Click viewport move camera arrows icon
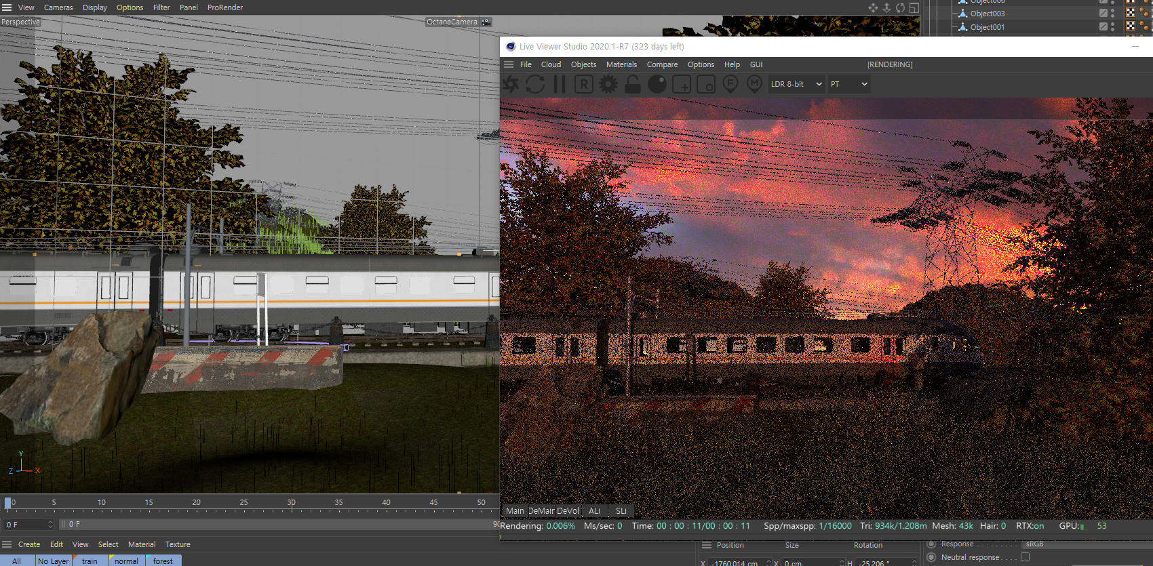Viewport: 1153px width, 566px height. (873, 7)
